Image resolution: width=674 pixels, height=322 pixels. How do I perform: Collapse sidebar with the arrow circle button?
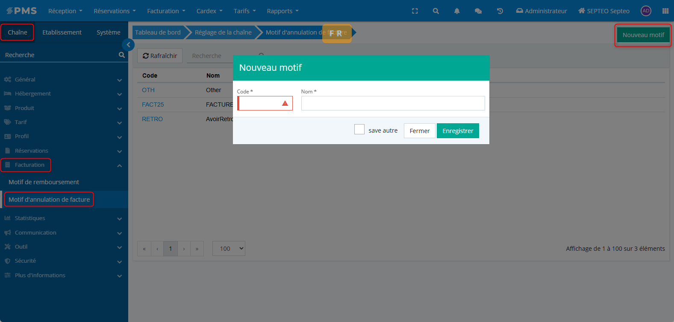pos(128,45)
